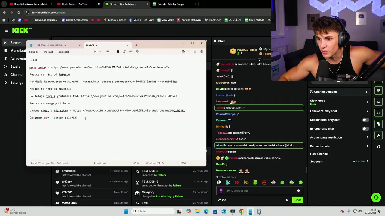The width and height of the screenshot is (385, 216).
Task: Open Channel Actions three-dot menu
Action: tap(366, 92)
